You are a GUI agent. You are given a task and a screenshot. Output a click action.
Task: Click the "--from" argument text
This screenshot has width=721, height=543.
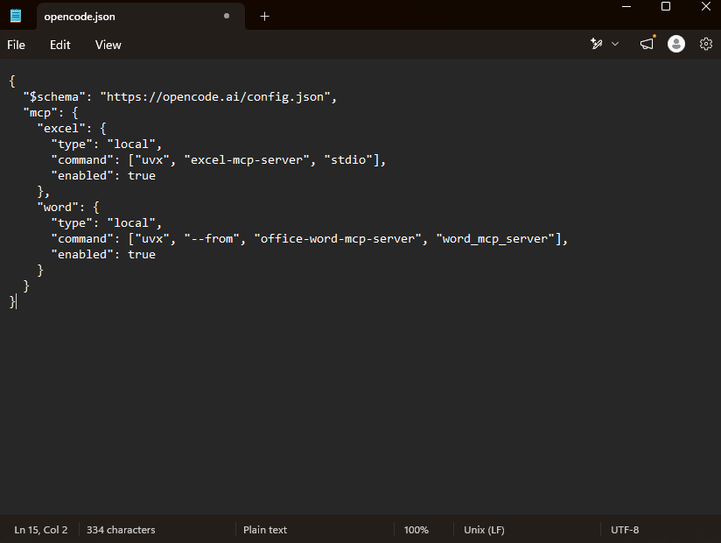click(x=212, y=239)
